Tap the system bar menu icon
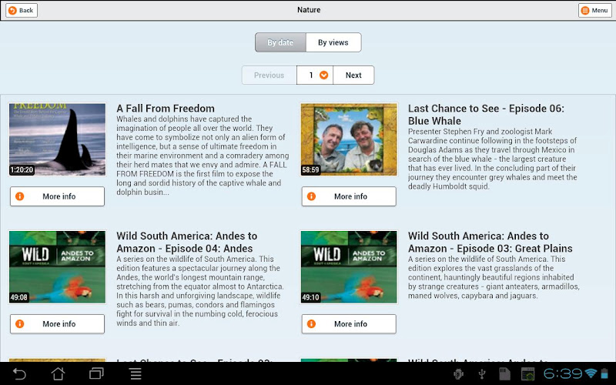This screenshot has height=385, width=616. click(x=136, y=373)
